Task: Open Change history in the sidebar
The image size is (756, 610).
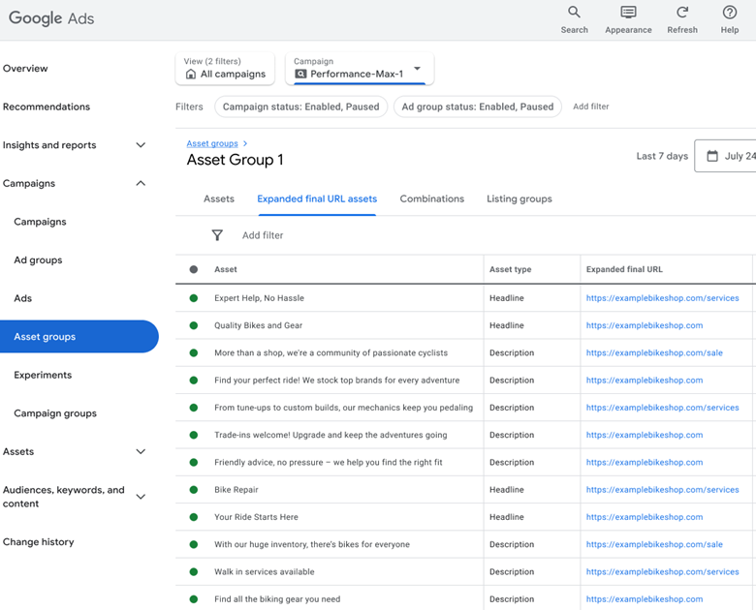Action: pyautogui.click(x=39, y=542)
